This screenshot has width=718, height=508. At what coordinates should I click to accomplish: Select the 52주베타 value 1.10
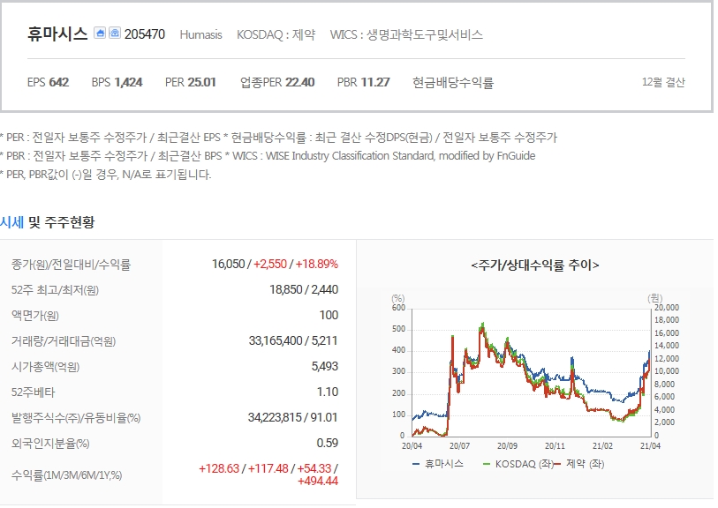coord(328,392)
